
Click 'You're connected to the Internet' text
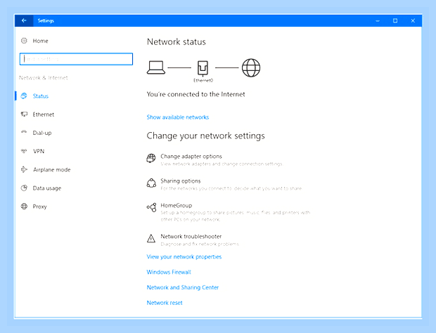pyautogui.click(x=195, y=94)
